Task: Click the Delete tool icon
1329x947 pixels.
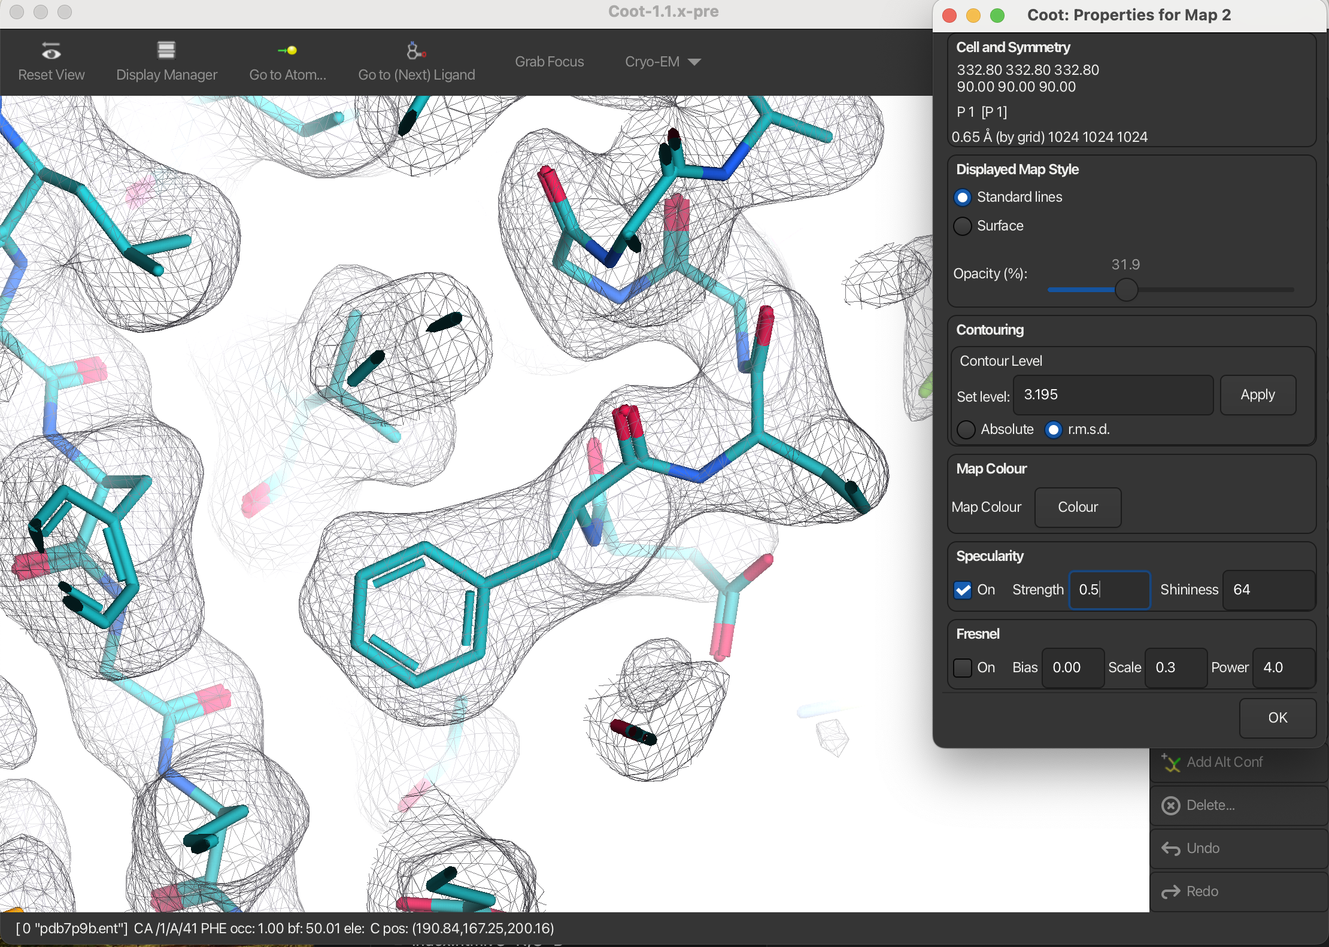Action: coord(1171,806)
